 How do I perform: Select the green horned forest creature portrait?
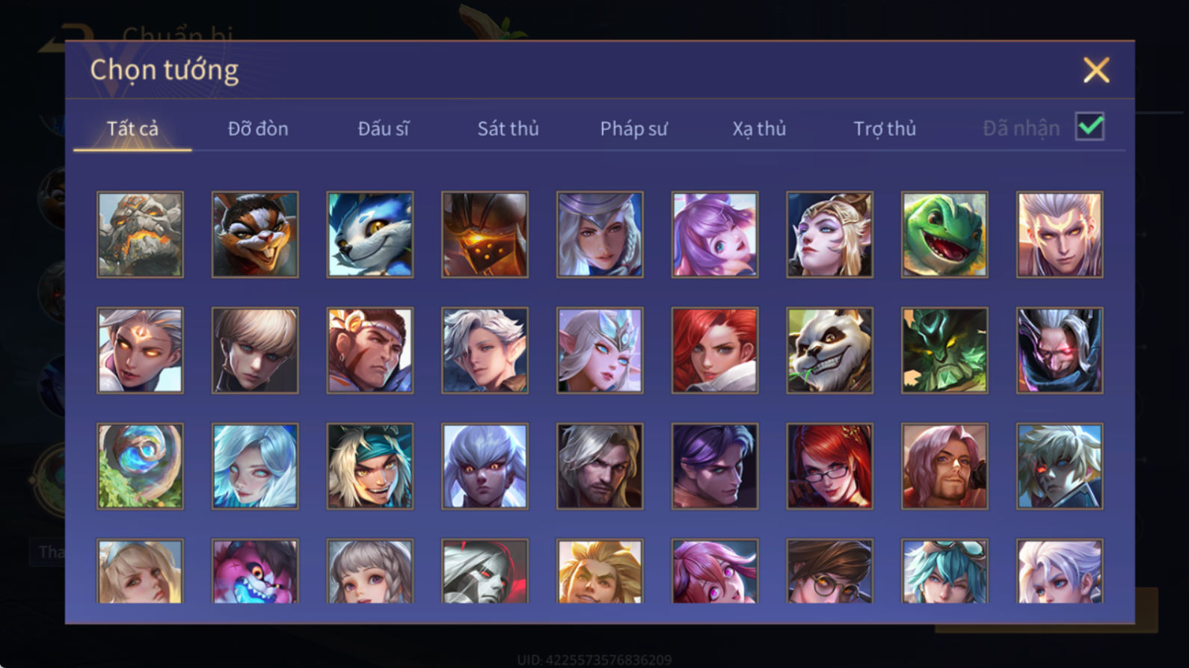pos(944,350)
